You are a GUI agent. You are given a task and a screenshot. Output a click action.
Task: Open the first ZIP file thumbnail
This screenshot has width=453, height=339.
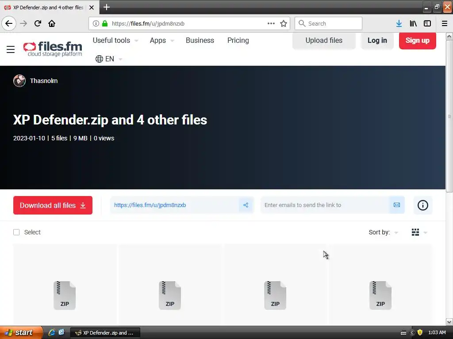(x=65, y=295)
